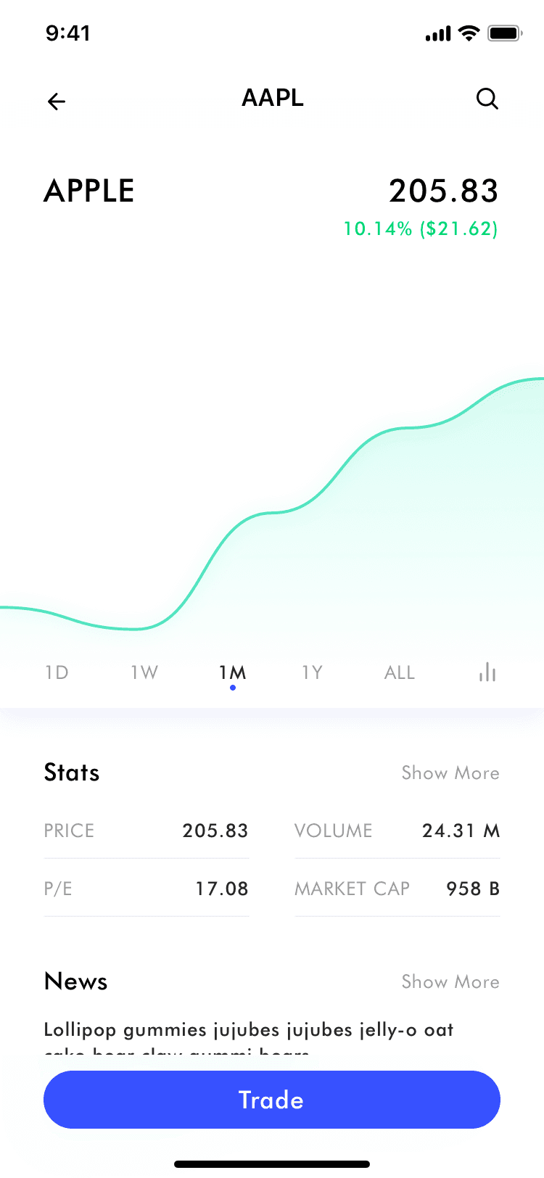The width and height of the screenshot is (544, 1178).
Task: Tap the AAPL ticker title
Action: point(273,98)
